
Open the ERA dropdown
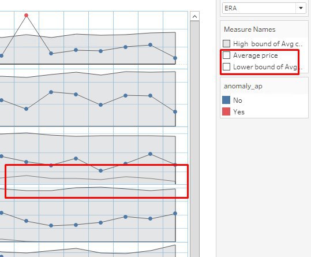point(264,8)
